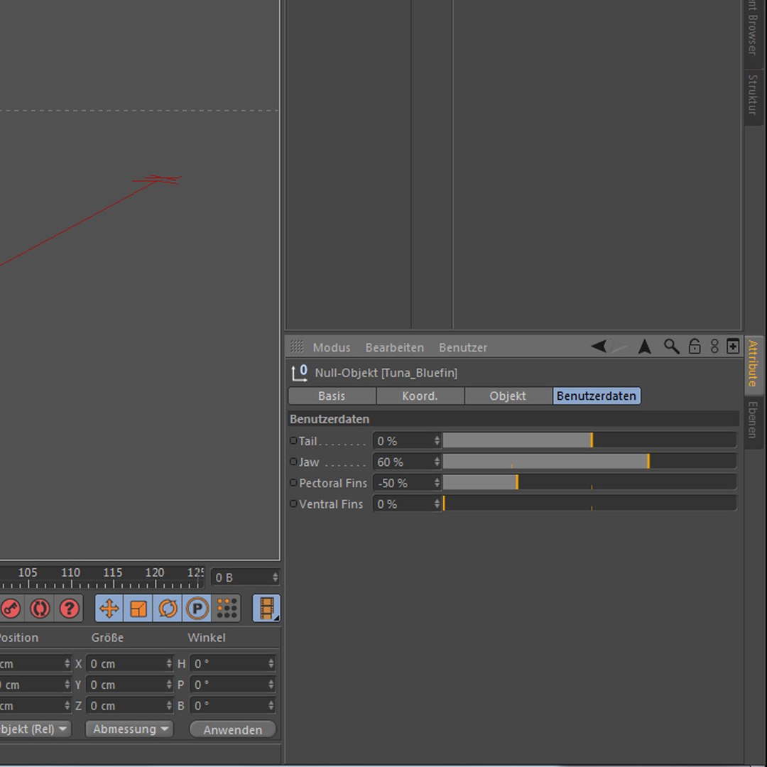The width and height of the screenshot is (767, 767).
Task: Click the keyframe selection question mark icon
Action: (69, 609)
